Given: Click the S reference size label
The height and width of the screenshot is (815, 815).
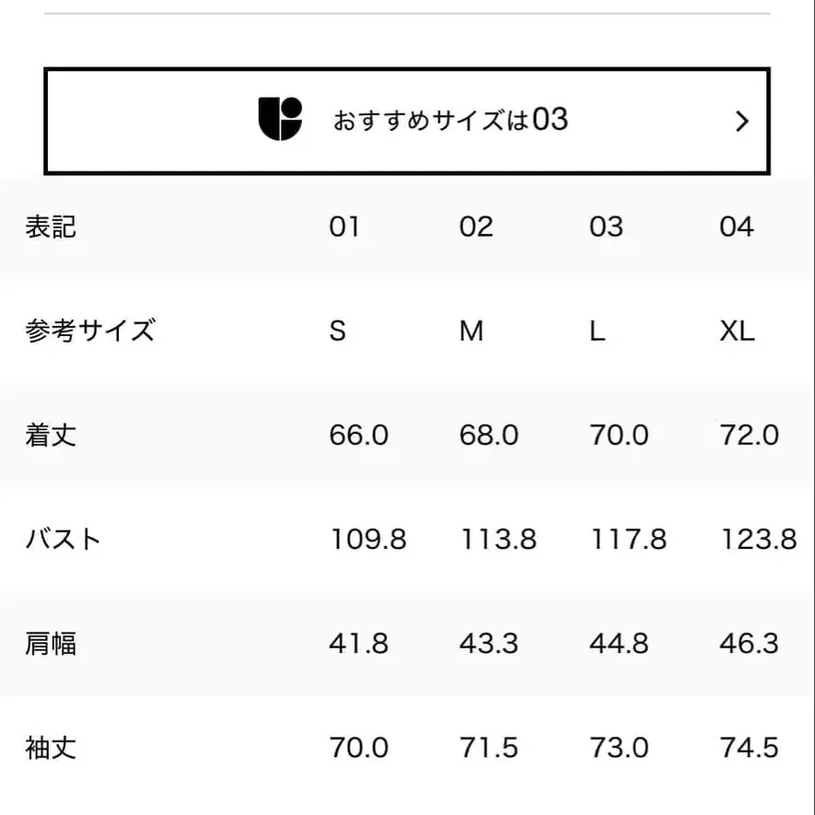Looking at the screenshot, I should (x=338, y=331).
